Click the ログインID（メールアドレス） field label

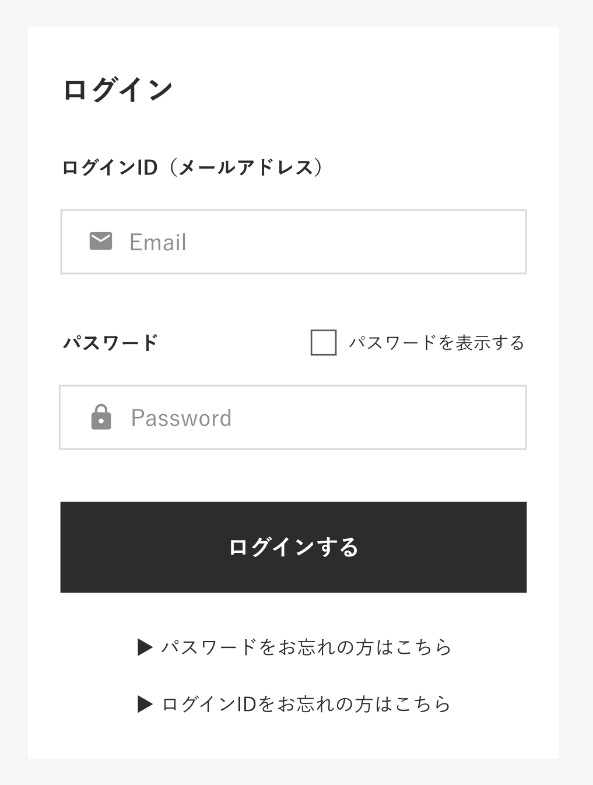click(x=192, y=167)
